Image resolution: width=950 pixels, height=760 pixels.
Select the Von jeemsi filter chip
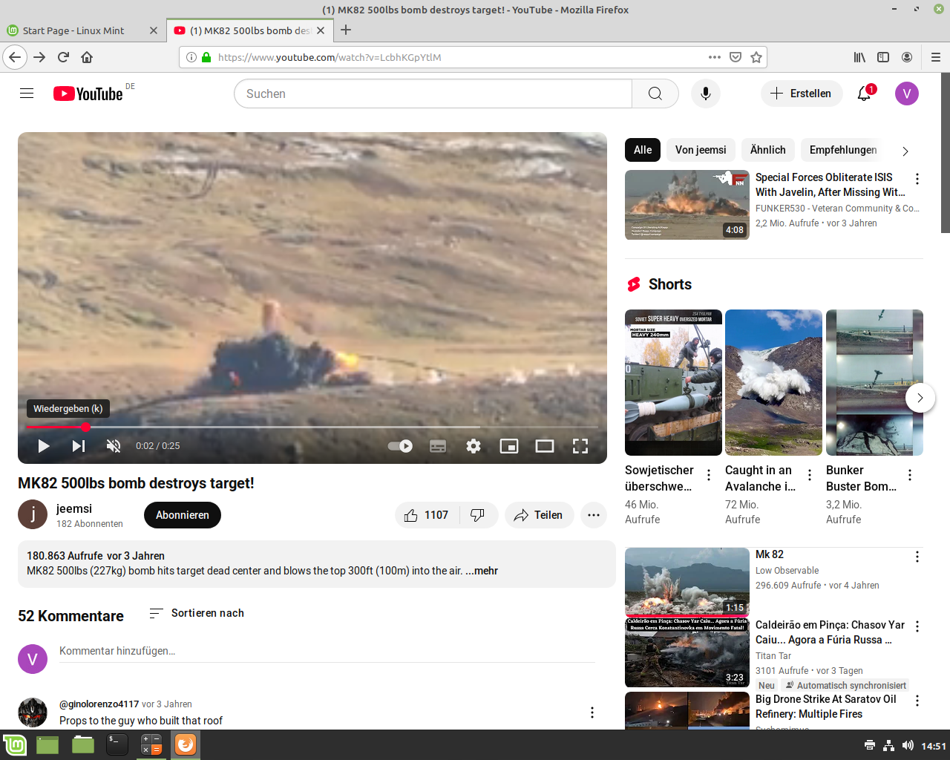click(701, 150)
